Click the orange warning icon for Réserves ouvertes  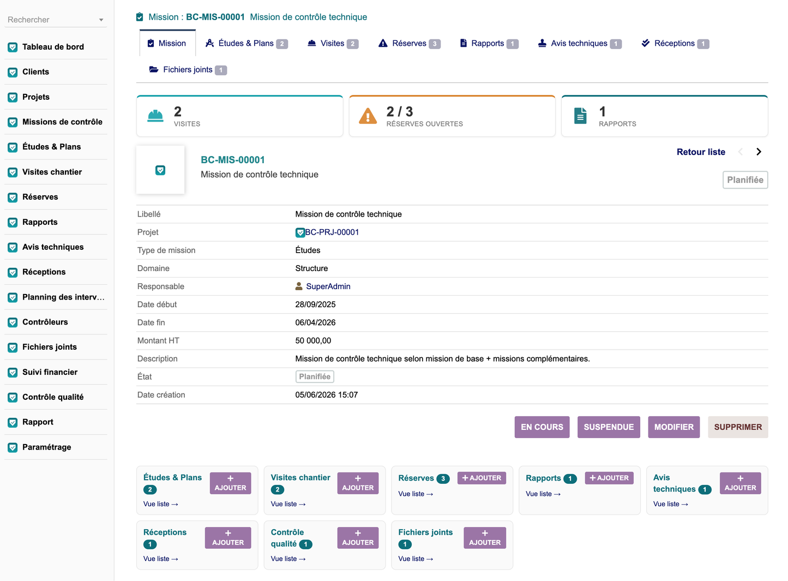pos(368,116)
